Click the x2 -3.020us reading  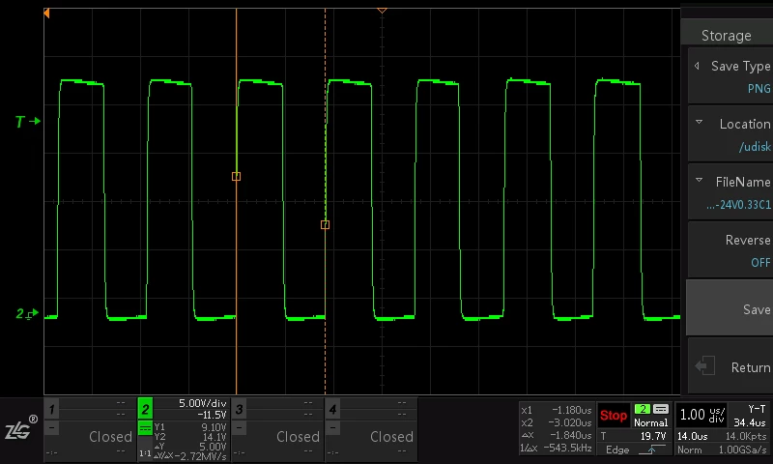click(x=557, y=422)
